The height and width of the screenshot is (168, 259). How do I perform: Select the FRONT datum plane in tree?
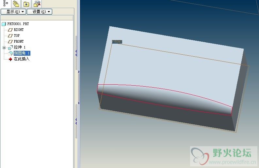(x=19, y=41)
